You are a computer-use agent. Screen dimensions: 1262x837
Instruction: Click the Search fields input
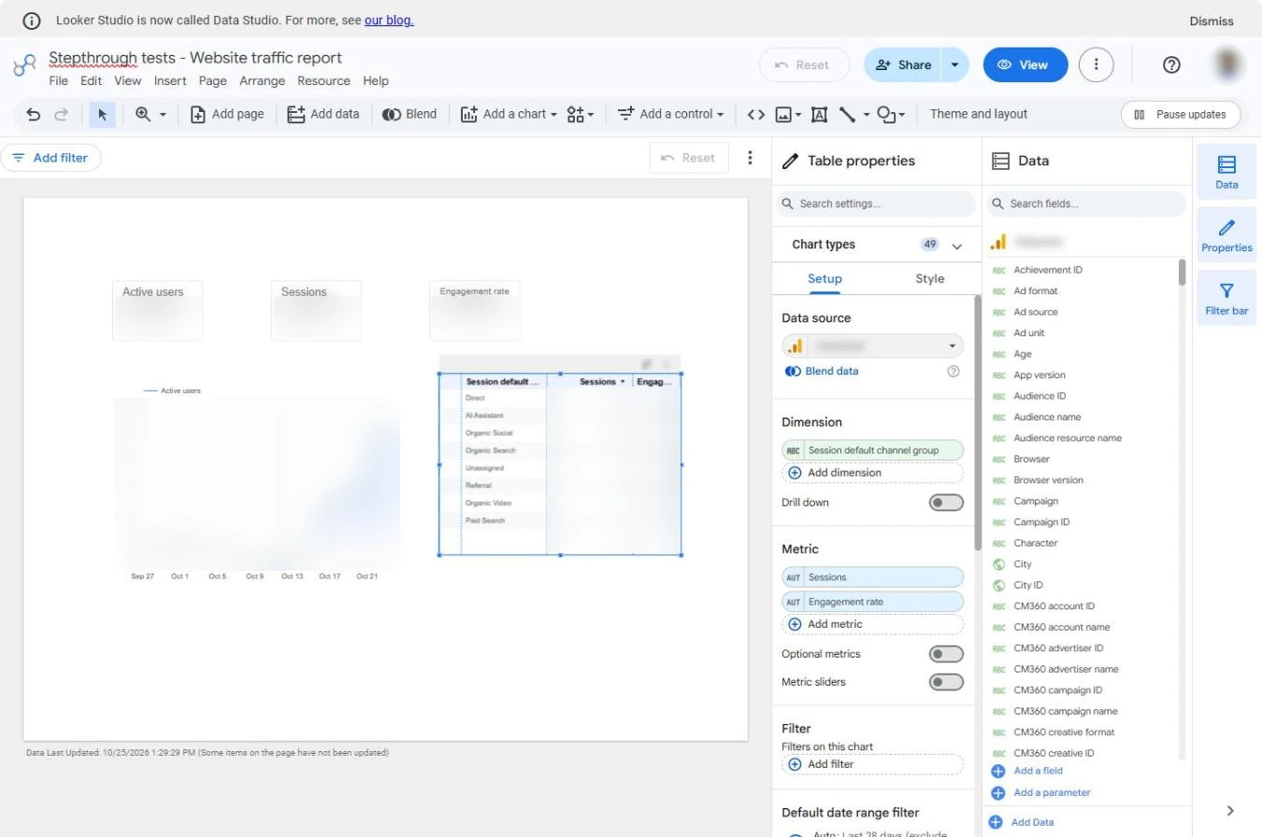(x=1087, y=204)
